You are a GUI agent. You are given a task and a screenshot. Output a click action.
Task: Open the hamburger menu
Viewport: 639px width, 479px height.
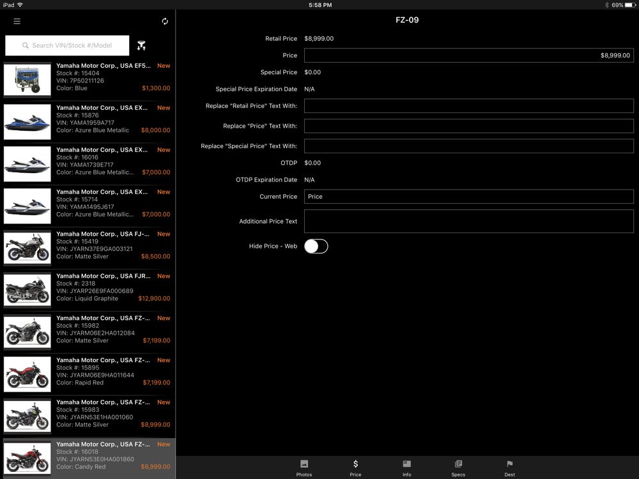point(17,21)
